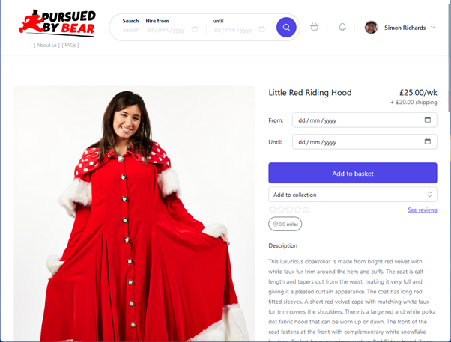Image resolution: width=451 pixels, height=342 pixels.
Task: Click the Little Red Riding Hood costume photo
Action: pyautogui.click(x=134, y=213)
